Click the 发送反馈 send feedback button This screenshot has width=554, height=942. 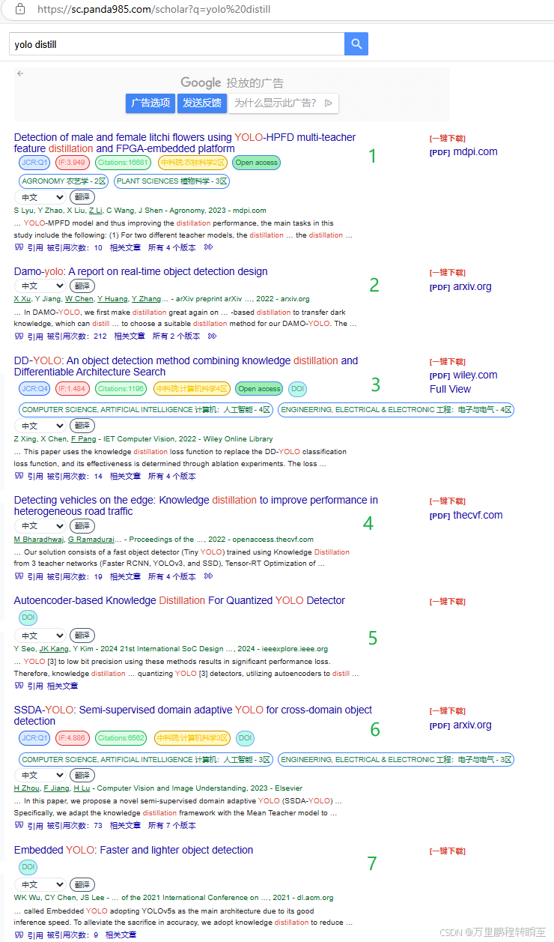point(202,103)
